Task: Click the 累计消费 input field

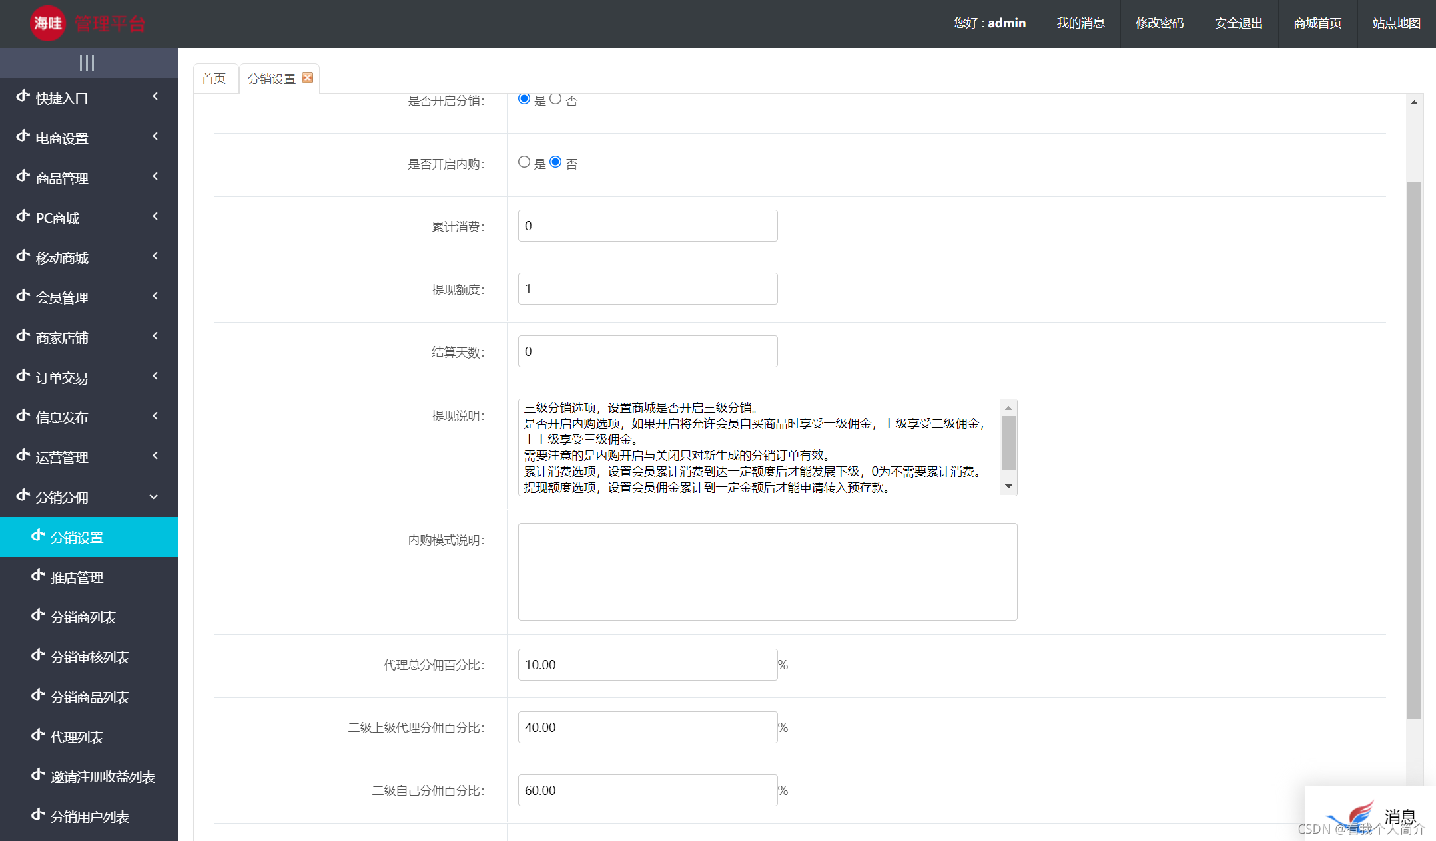Action: tap(647, 226)
